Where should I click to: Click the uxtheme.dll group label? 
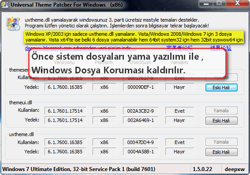(21, 134)
